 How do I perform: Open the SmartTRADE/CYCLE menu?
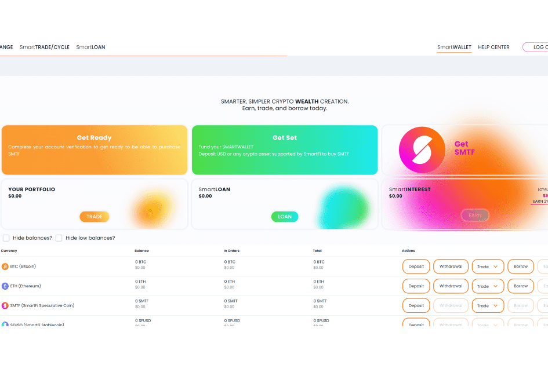45,47
